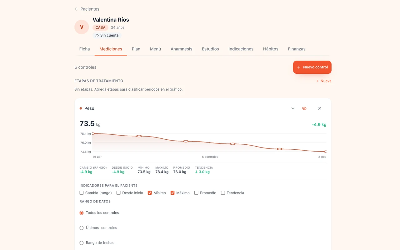
Task: Click the 6 controles count above stages
Action: point(85,67)
